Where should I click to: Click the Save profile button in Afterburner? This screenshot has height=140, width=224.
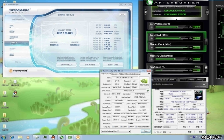(173, 80)
